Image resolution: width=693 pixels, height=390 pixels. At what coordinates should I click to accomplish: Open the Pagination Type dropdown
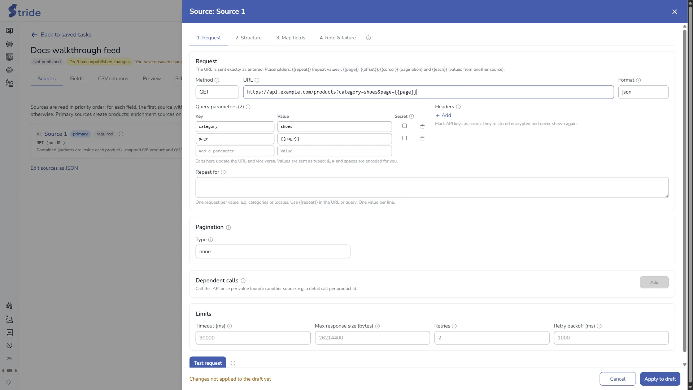(x=273, y=252)
